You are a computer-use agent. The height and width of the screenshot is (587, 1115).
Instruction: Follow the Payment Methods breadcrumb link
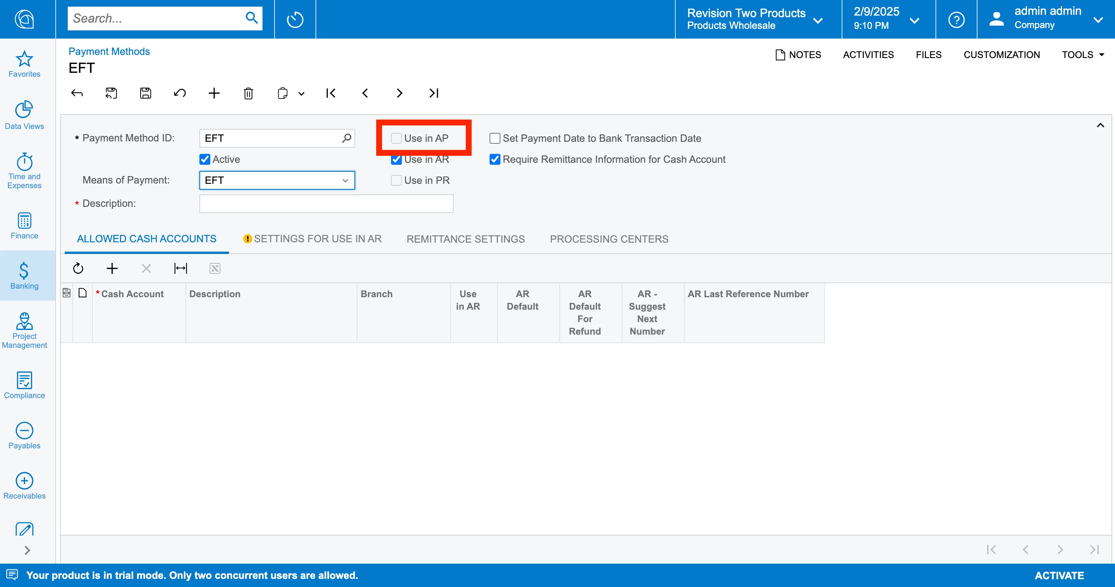[x=109, y=51]
